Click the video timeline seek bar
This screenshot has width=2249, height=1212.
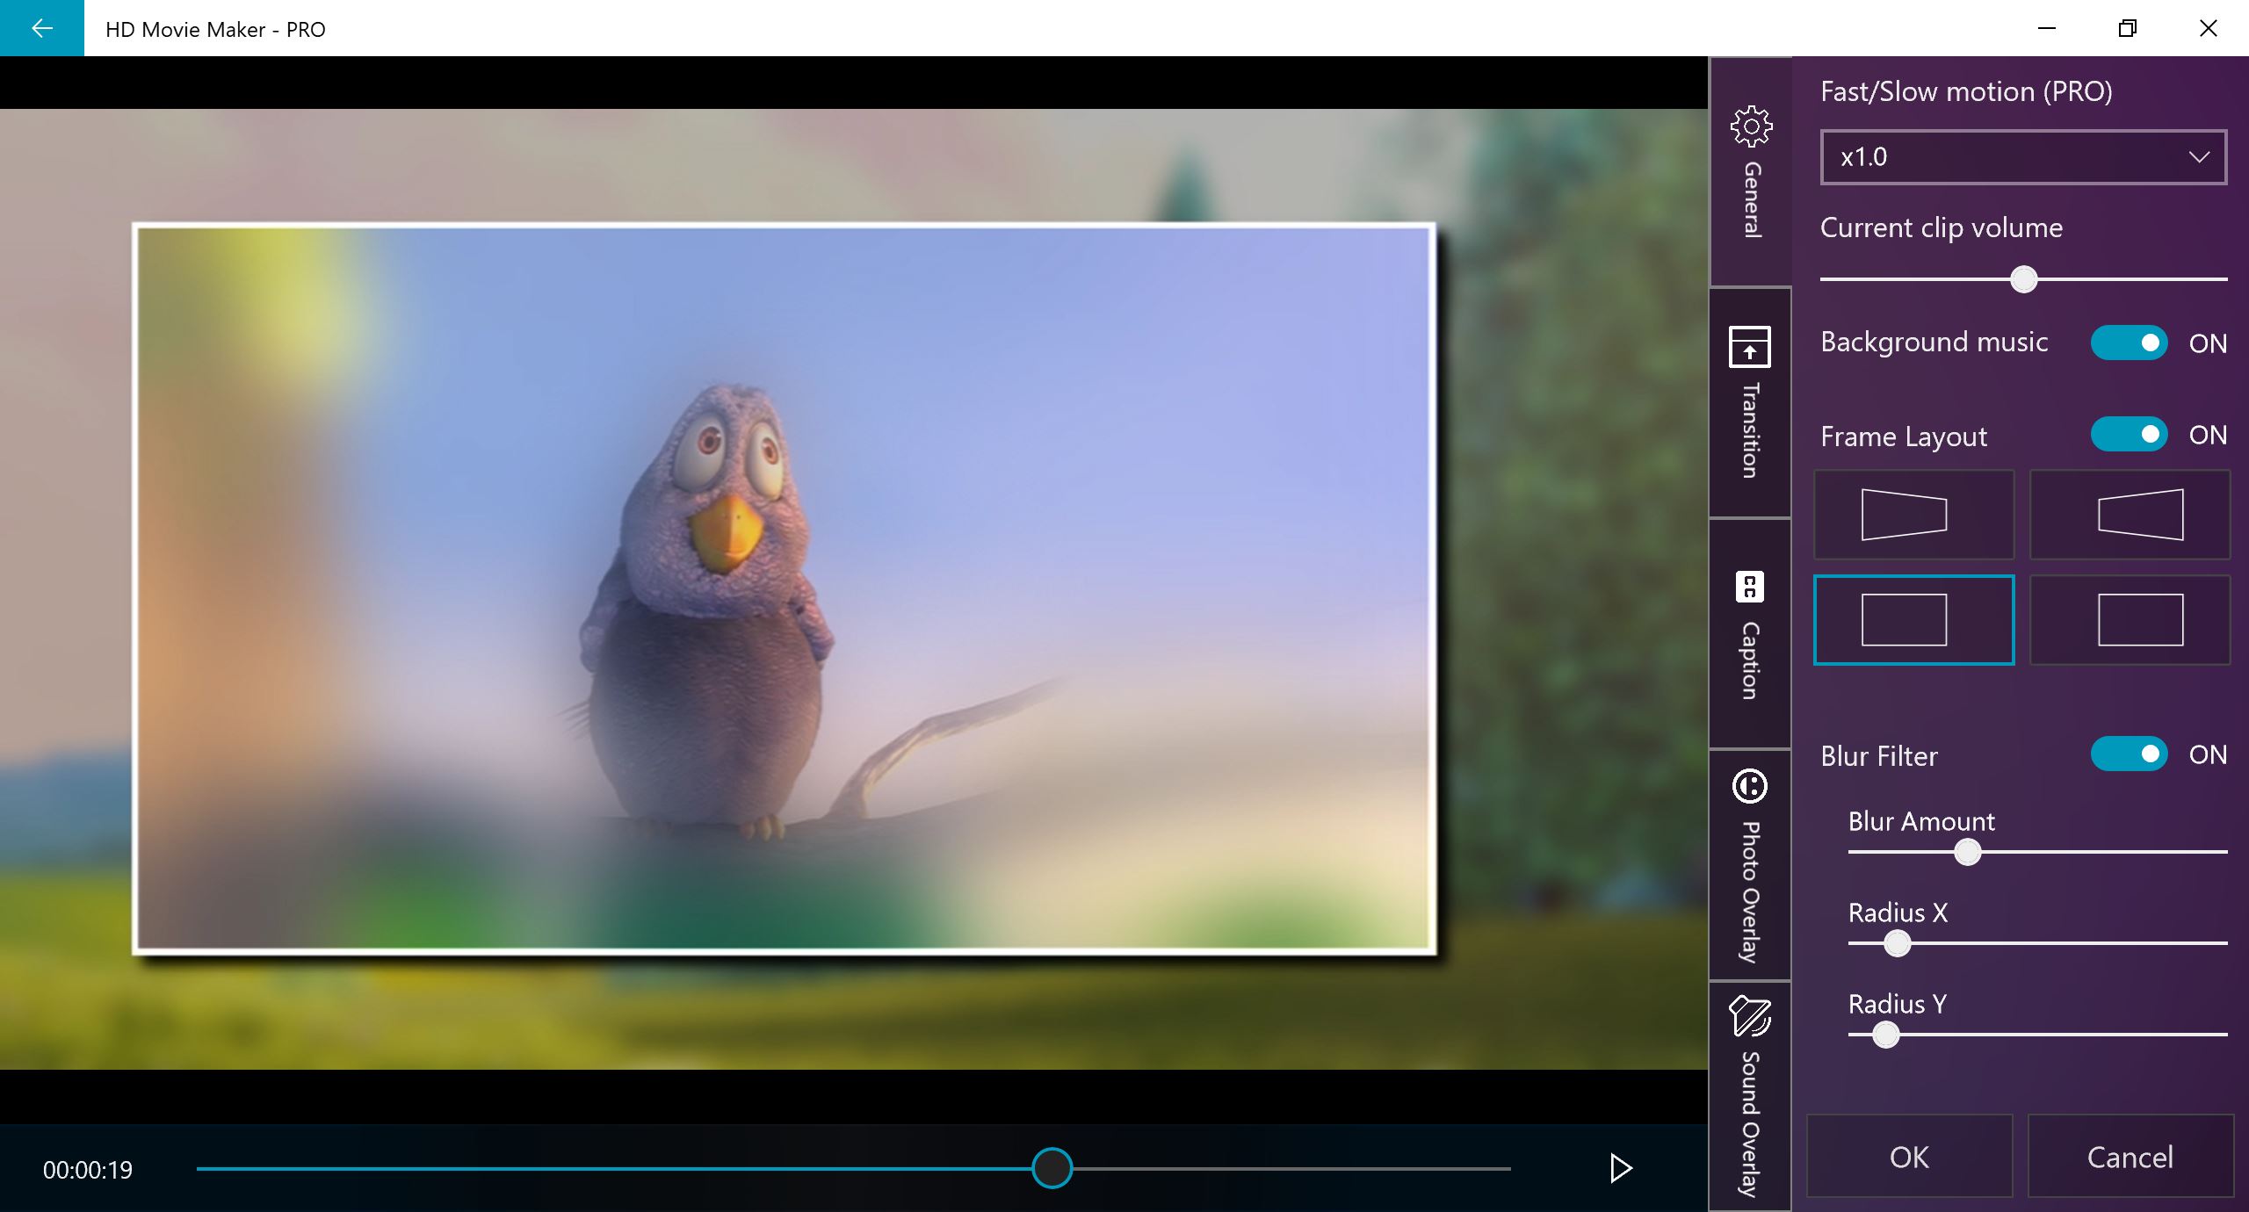coord(853,1169)
